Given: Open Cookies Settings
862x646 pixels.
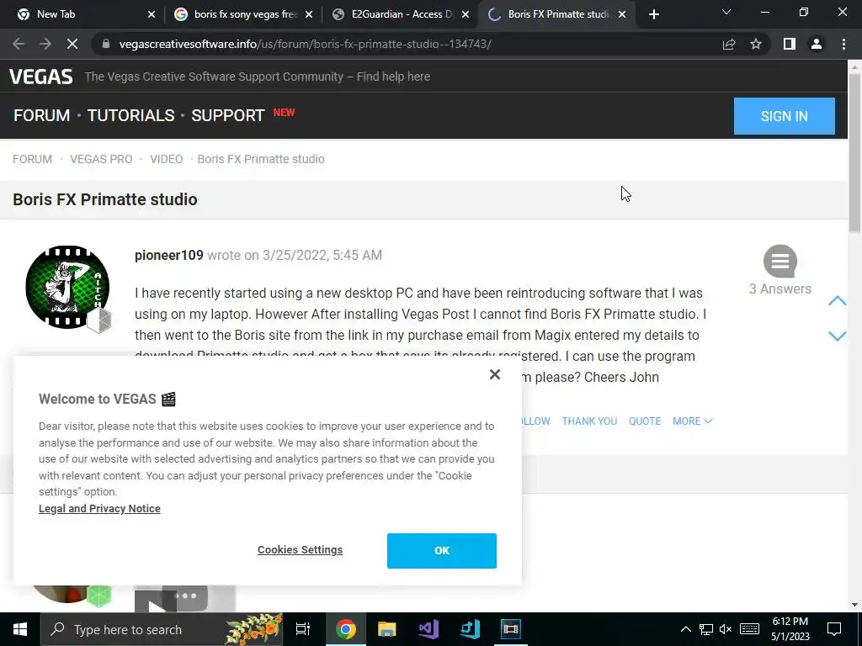Looking at the screenshot, I should (300, 550).
